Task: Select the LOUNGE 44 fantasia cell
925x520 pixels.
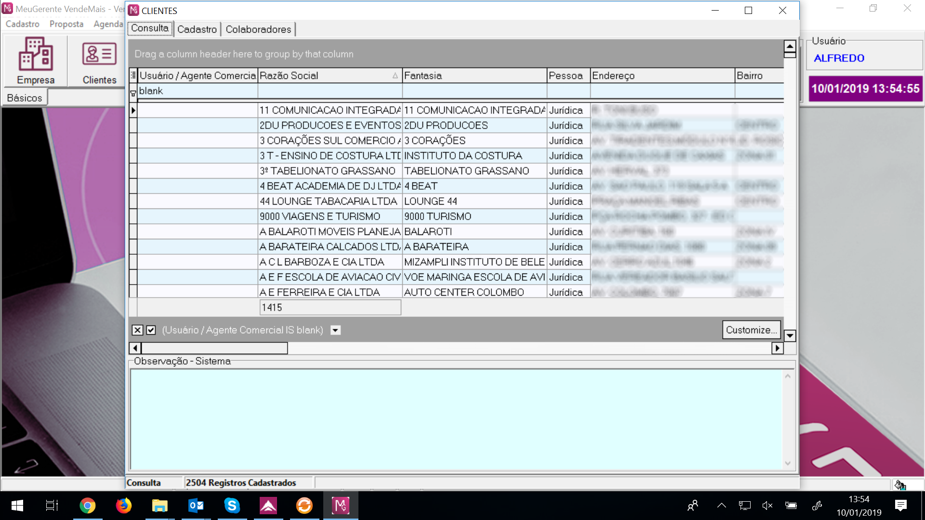Action: point(475,201)
